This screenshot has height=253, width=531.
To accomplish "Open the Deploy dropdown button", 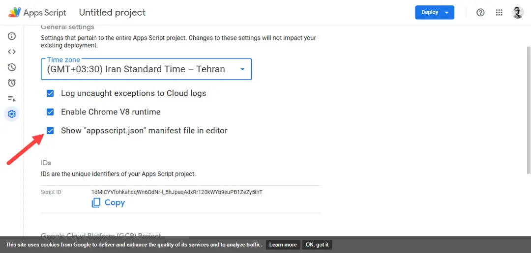I will point(435,12).
